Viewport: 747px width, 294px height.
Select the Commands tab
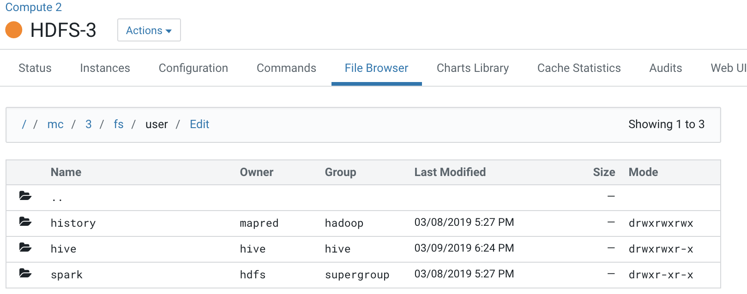point(286,68)
